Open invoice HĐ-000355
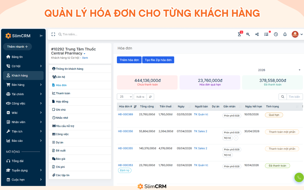304x190 pixels. [125, 148]
